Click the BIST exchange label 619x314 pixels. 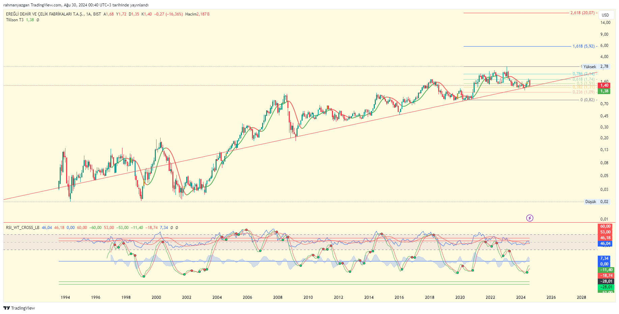(x=97, y=14)
